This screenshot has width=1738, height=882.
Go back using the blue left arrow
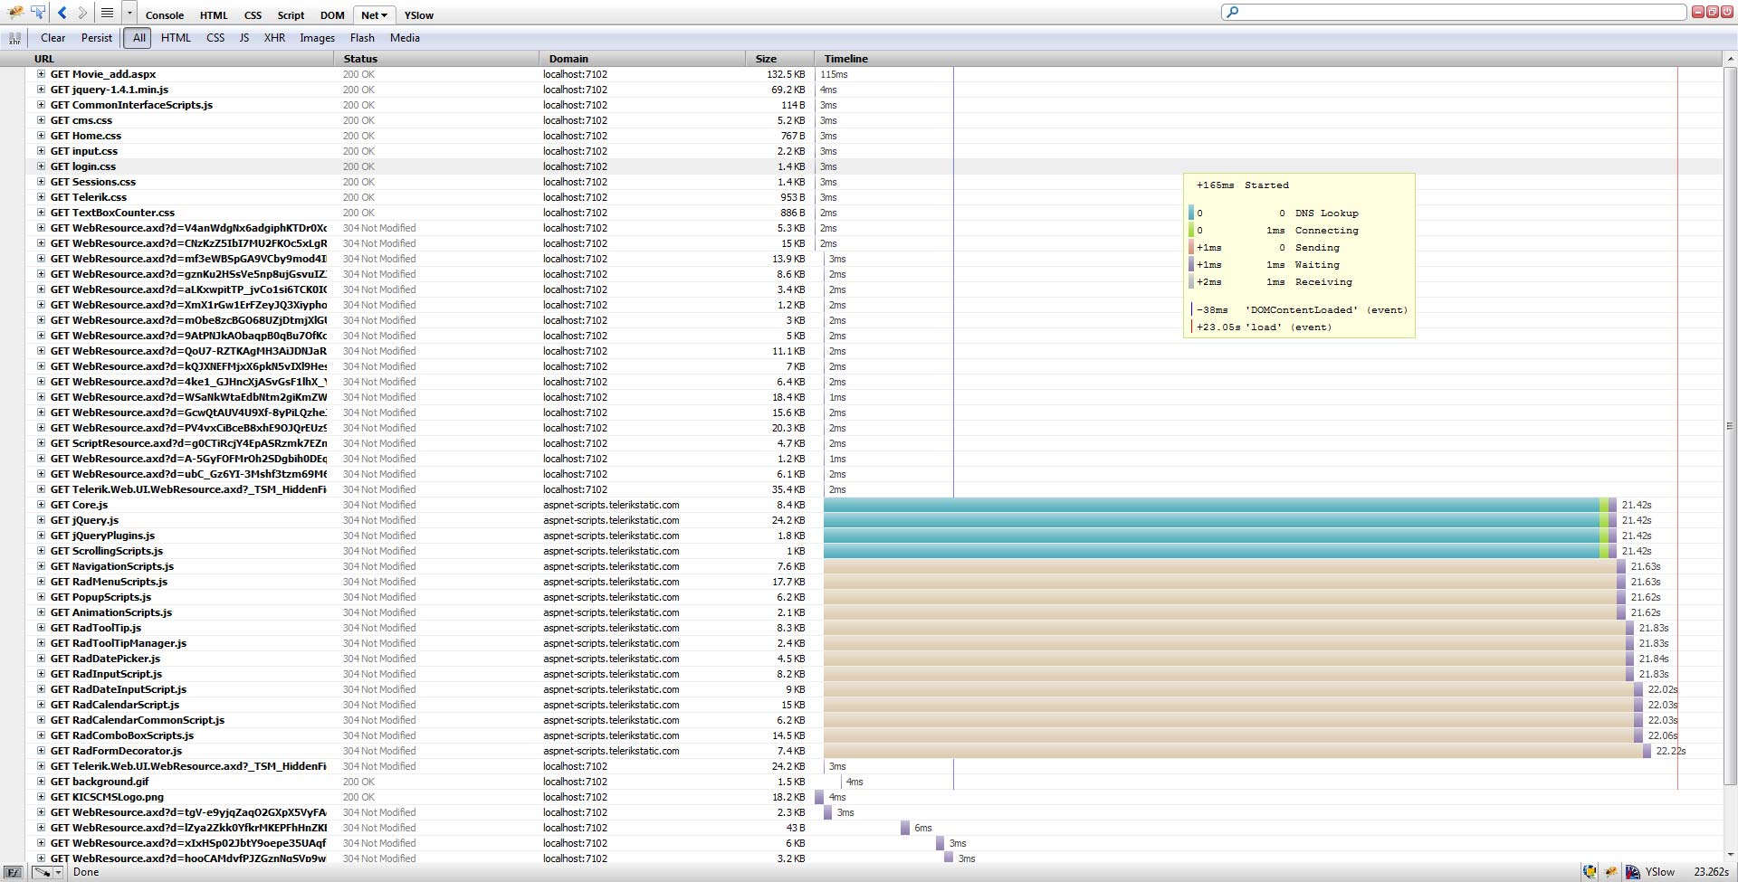pyautogui.click(x=62, y=13)
